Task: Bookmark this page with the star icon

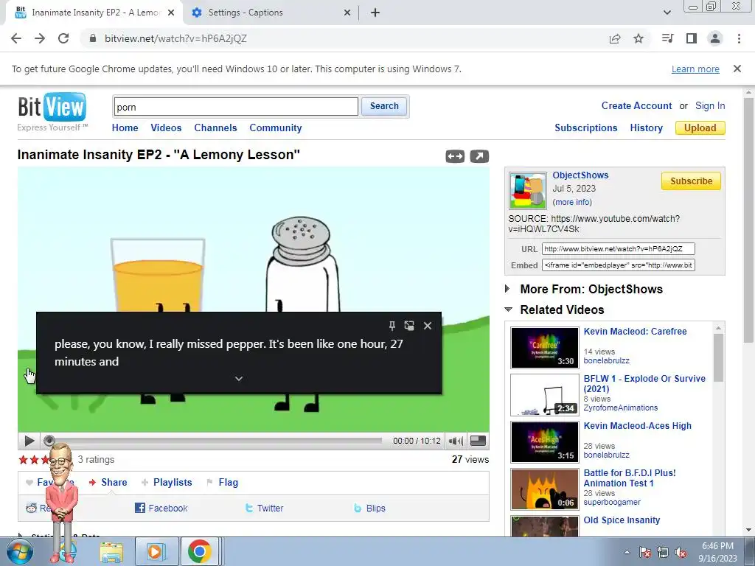Action: tap(639, 38)
